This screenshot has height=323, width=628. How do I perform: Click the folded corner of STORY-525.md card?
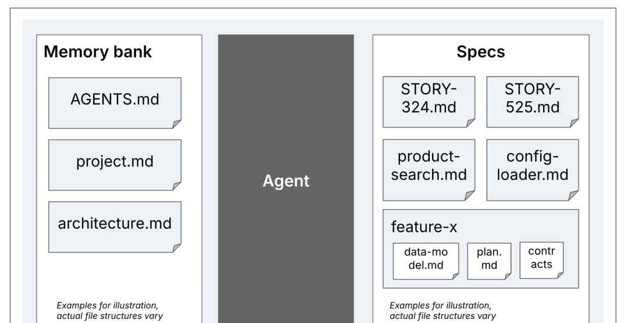coord(574,123)
